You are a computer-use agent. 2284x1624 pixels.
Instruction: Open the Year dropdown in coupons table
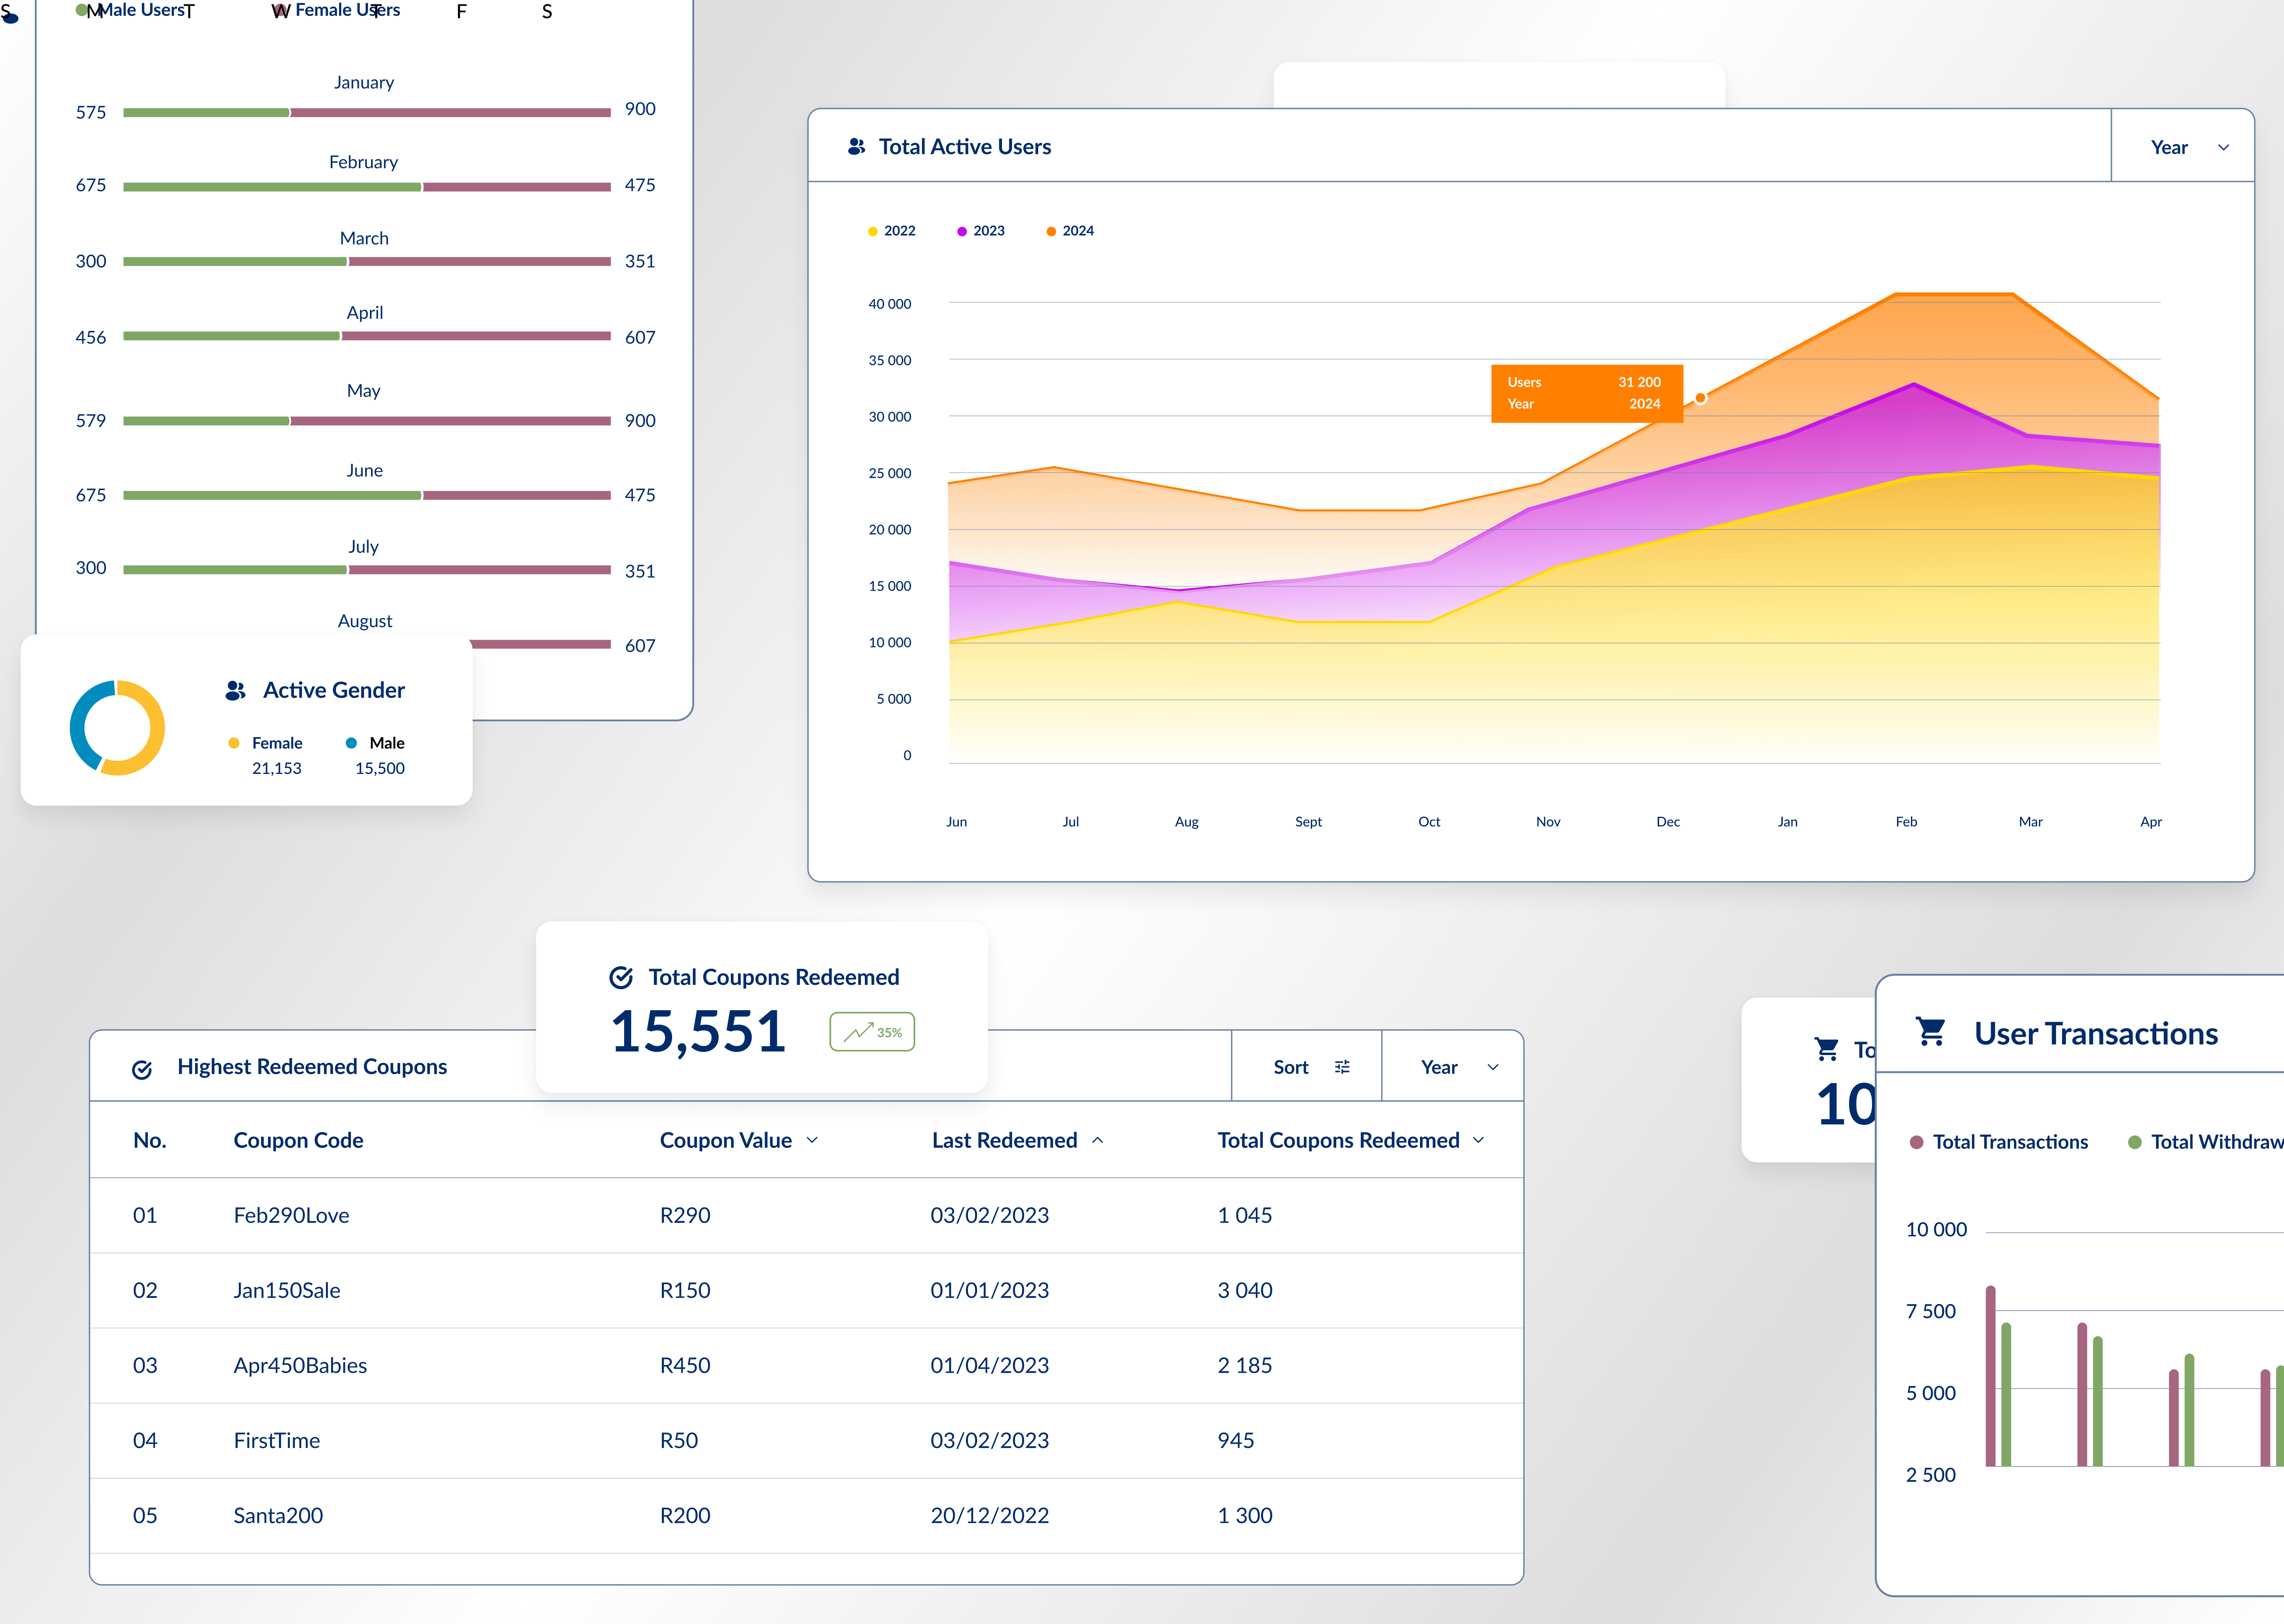[x=1453, y=1067]
